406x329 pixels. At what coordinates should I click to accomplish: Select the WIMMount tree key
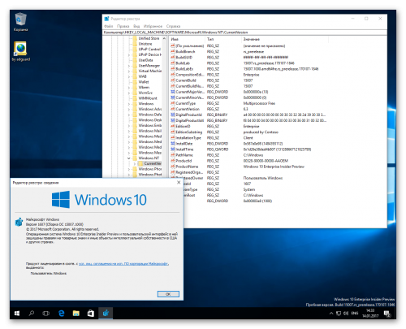click(148, 98)
